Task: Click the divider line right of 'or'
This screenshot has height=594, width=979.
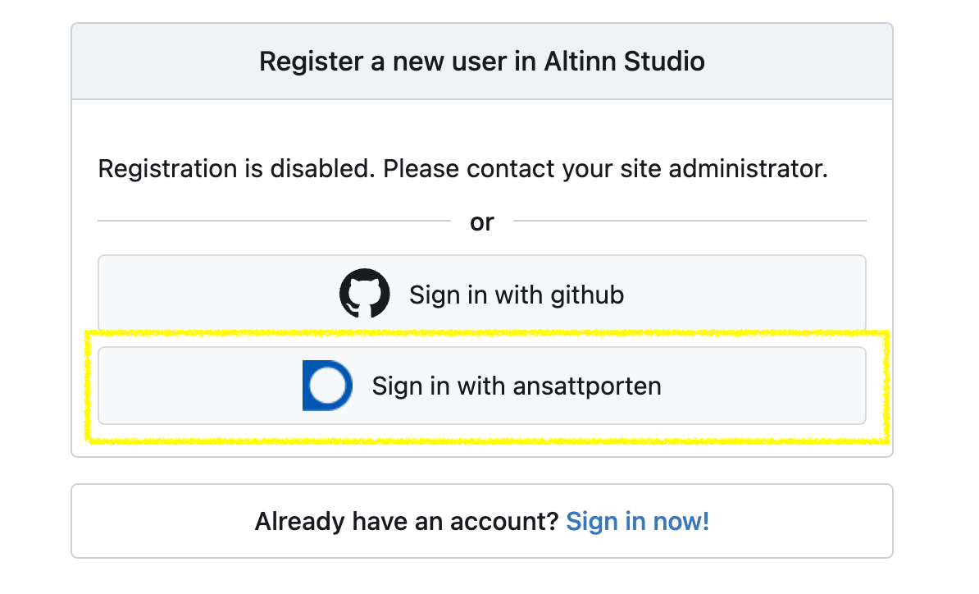Action: click(x=690, y=221)
